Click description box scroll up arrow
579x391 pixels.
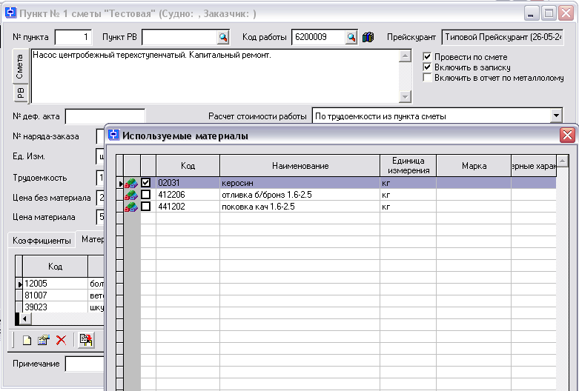(405, 56)
